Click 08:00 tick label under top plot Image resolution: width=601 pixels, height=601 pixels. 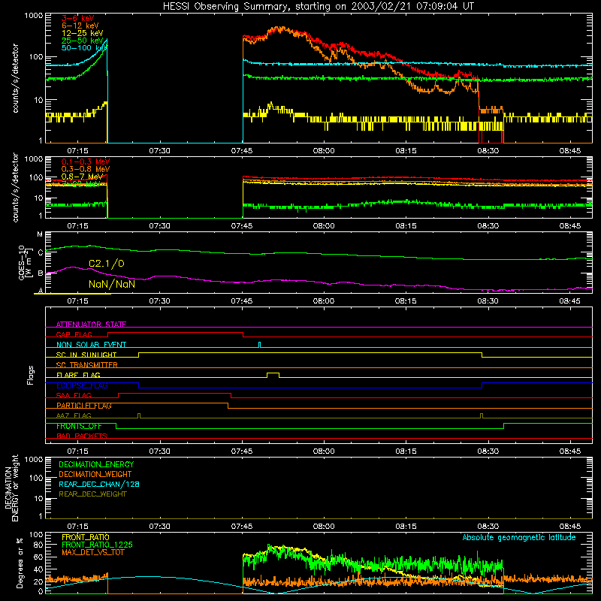[x=324, y=151]
